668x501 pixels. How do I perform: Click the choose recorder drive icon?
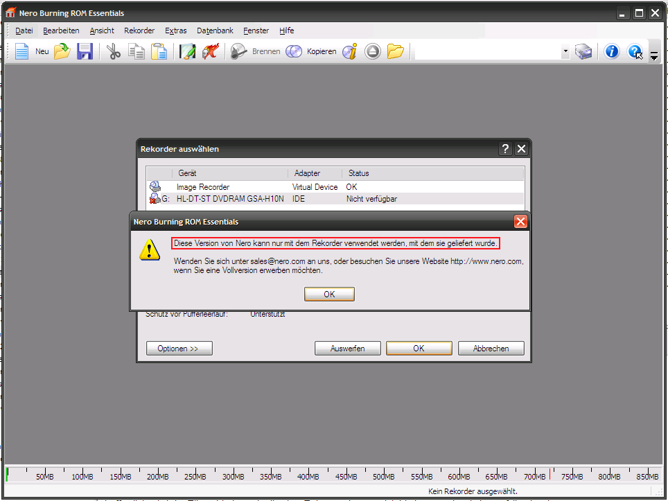[583, 51]
